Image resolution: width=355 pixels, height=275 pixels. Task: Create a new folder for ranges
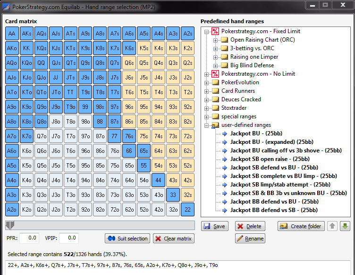pos(301,226)
